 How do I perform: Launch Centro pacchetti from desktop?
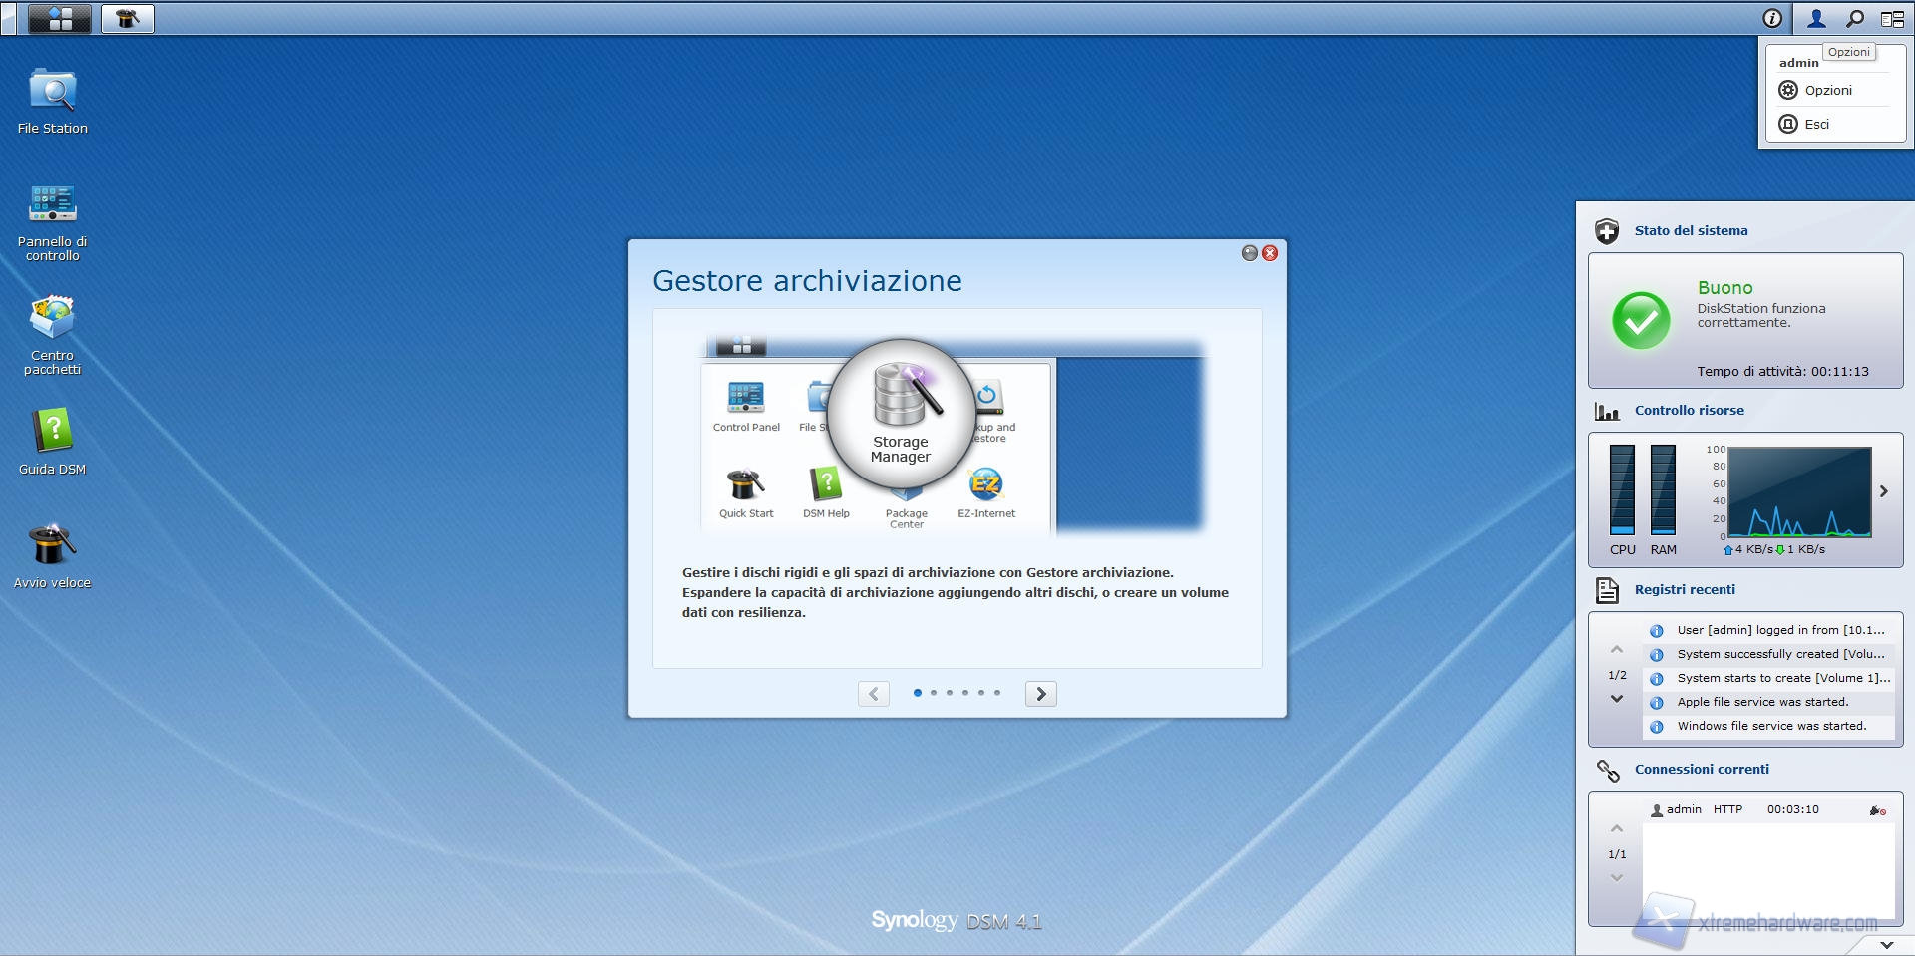(52, 319)
